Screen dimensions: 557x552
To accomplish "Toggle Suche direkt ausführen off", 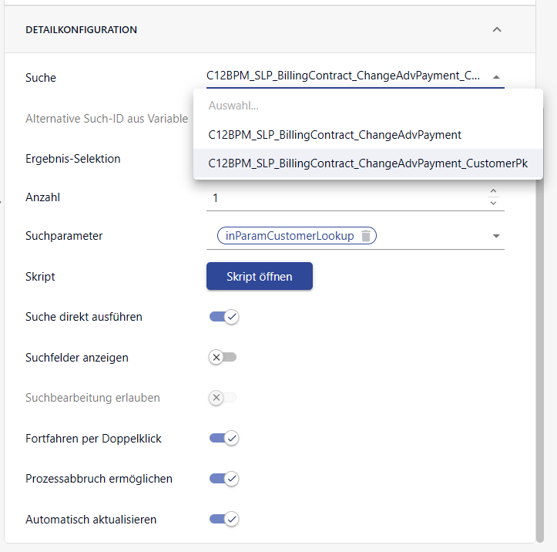I will pos(224,316).
